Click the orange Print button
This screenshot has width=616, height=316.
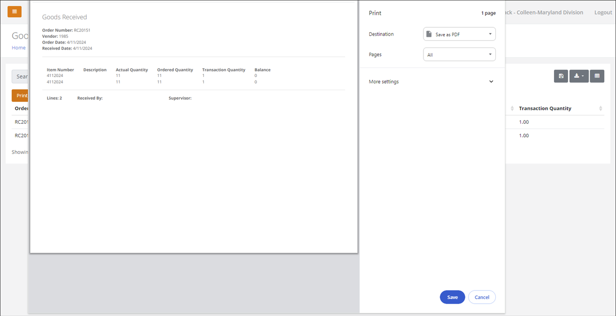click(20, 96)
